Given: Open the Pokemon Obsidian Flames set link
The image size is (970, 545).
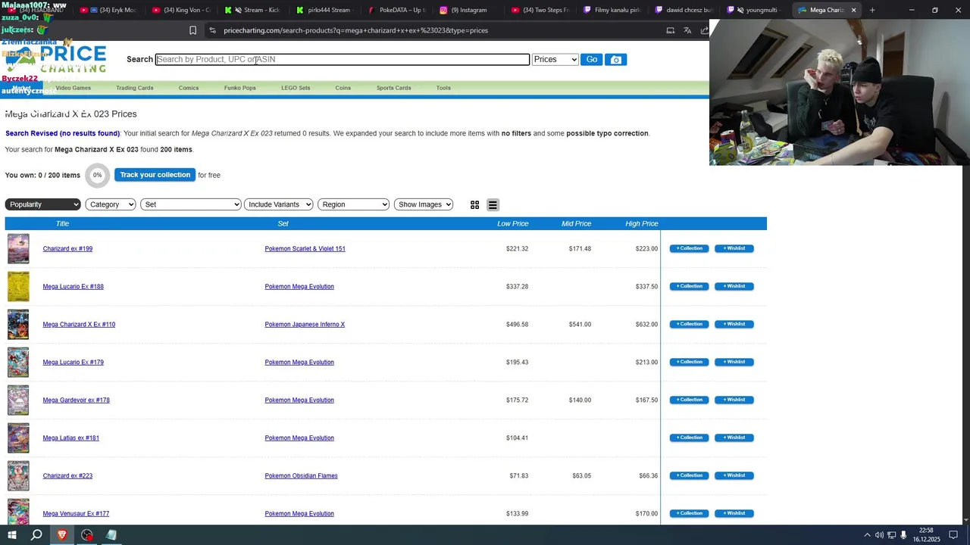Looking at the screenshot, I should click(301, 476).
